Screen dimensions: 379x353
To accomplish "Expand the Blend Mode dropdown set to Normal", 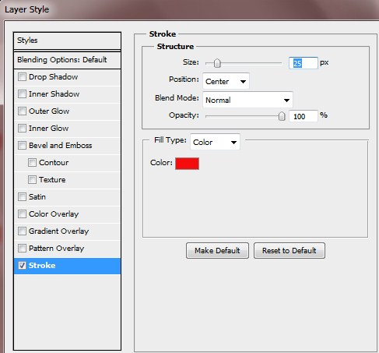I will point(247,100).
